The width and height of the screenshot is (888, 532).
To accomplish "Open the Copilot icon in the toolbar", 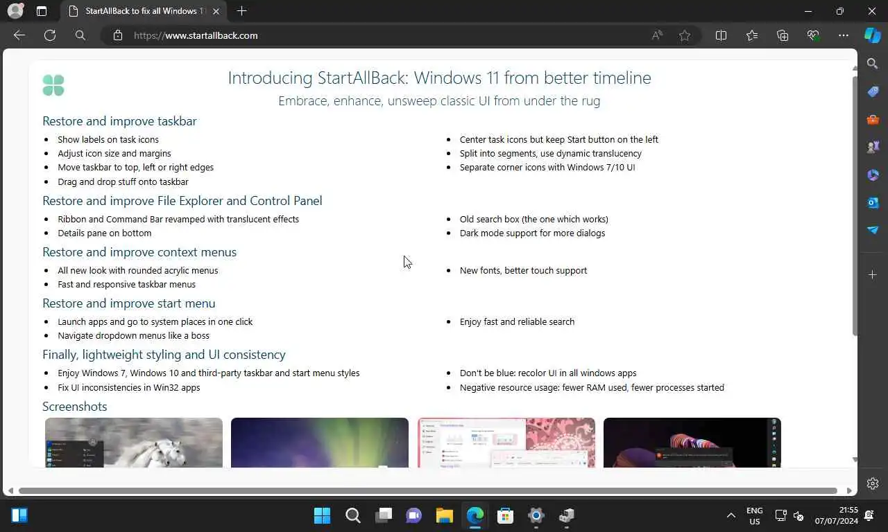I will click(873, 35).
